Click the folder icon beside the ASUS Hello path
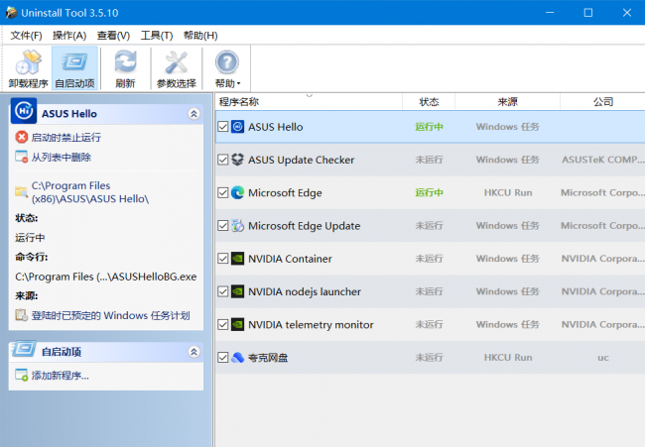The height and width of the screenshot is (447, 645). (22, 192)
